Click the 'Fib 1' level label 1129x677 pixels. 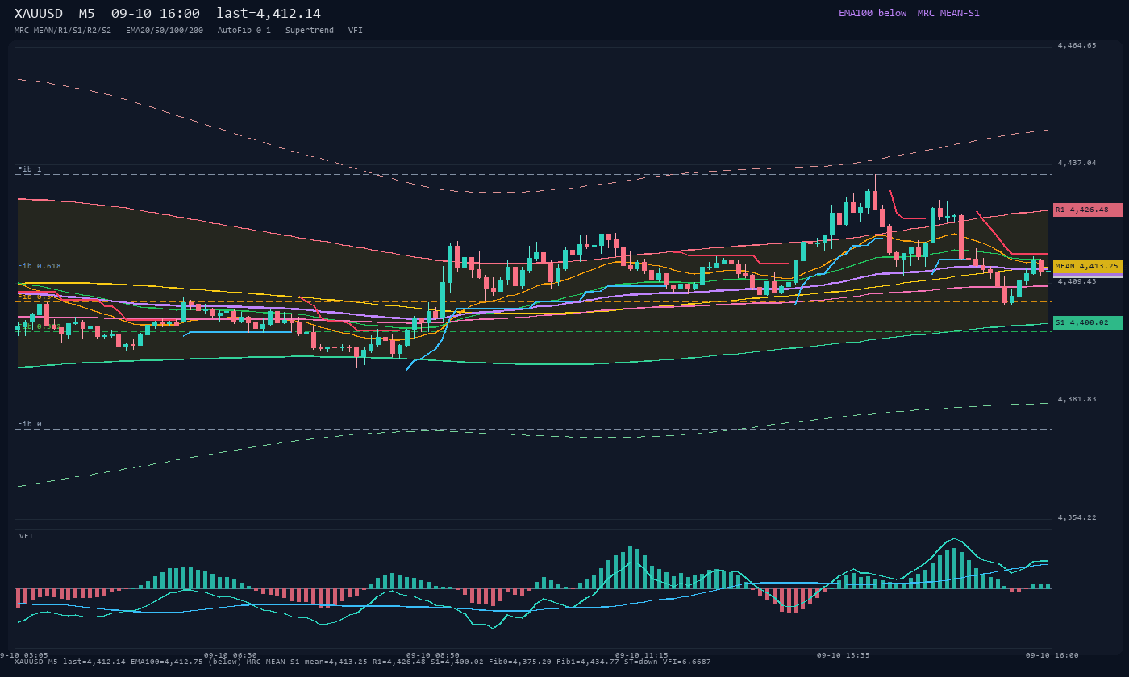tap(30, 169)
